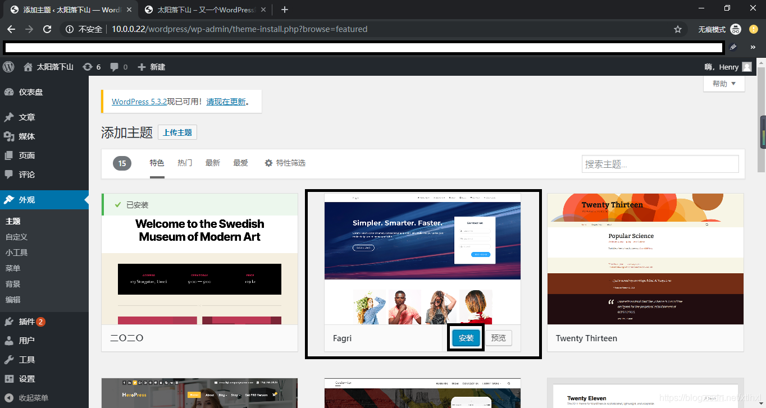
Task: Open the Twenty Thirteen theme thumbnail
Action: coord(645,259)
